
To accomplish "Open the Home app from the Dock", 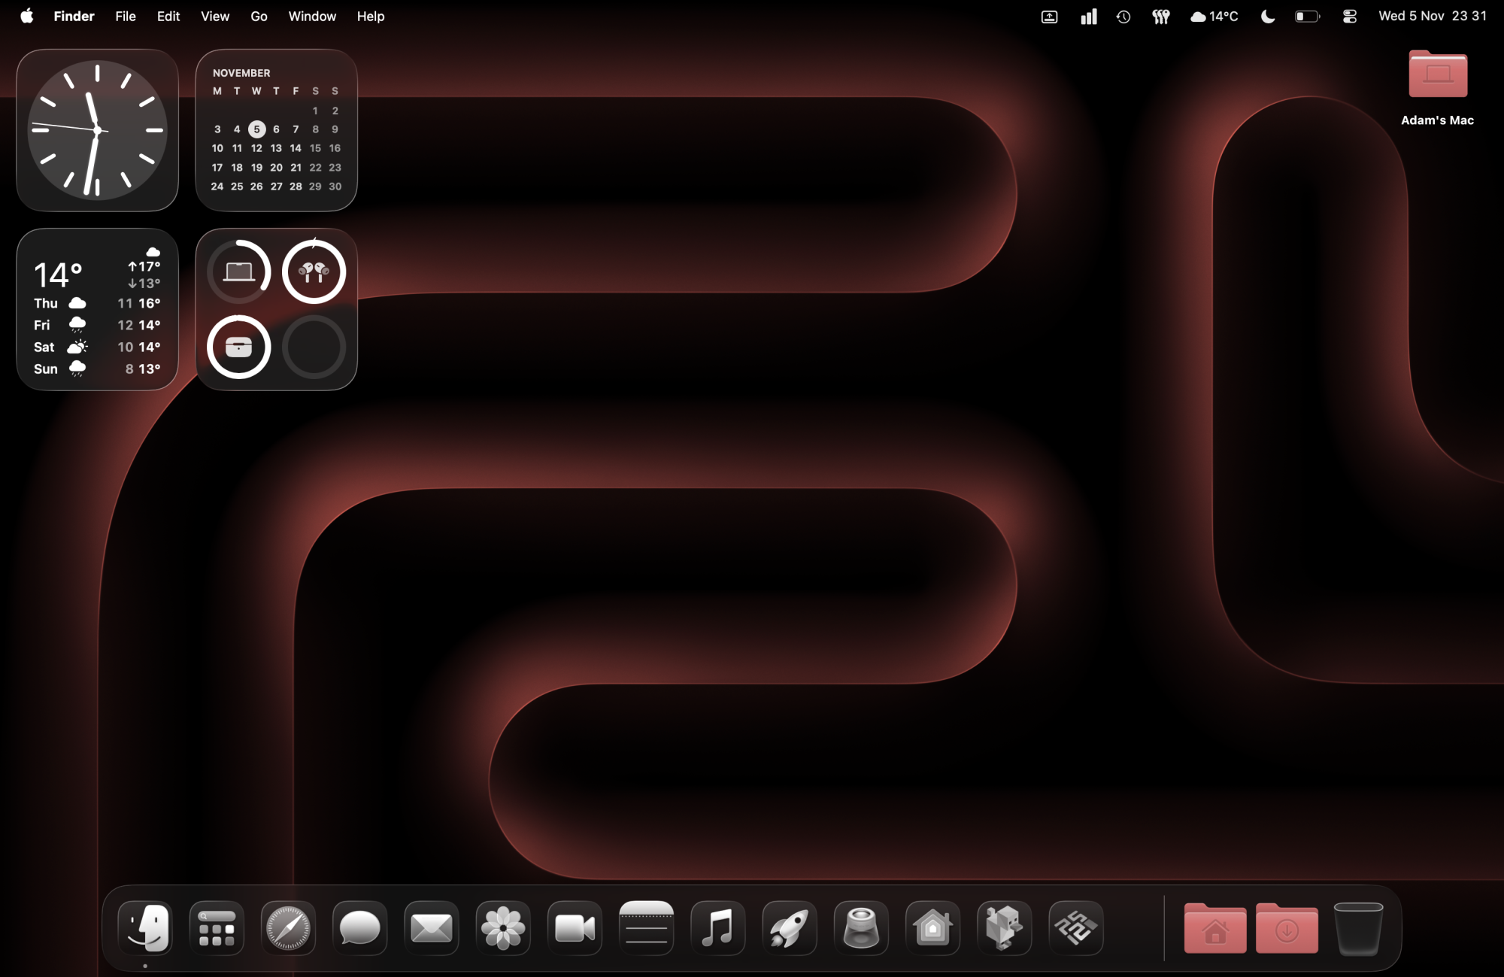I will [x=932, y=928].
